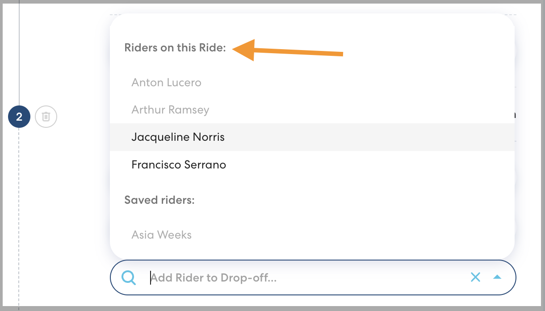The height and width of the screenshot is (311, 545).
Task: Choose saved rider Asia Weeks
Action: [x=161, y=235]
